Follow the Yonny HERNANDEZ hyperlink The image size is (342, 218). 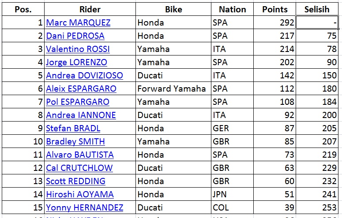coord(84,208)
